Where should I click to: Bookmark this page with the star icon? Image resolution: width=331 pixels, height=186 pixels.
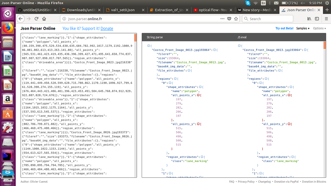click(236, 19)
